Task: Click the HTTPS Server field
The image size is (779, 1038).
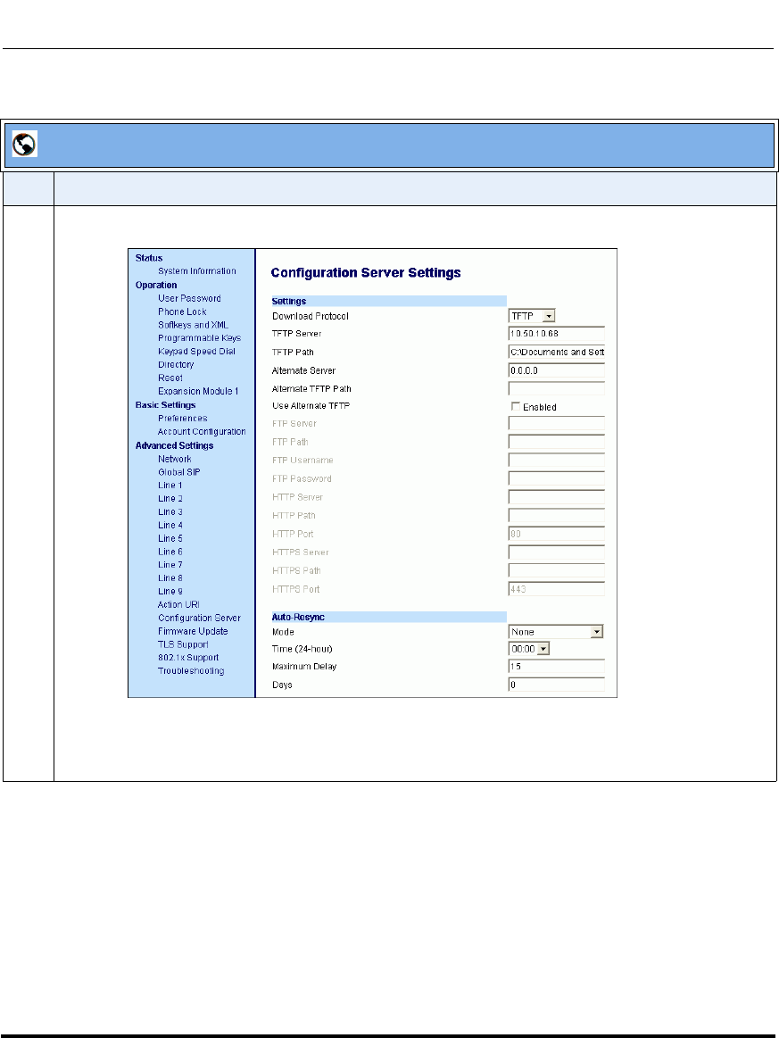Action: (x=557, y=552)
